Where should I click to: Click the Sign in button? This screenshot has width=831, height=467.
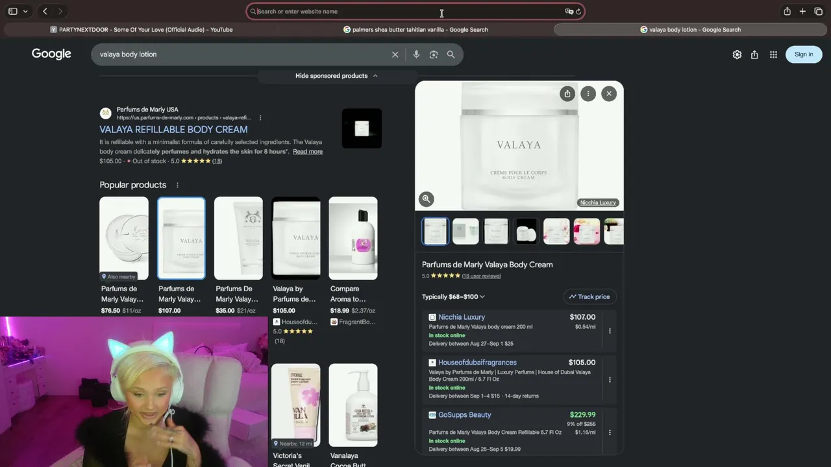(x=804, y=54)
